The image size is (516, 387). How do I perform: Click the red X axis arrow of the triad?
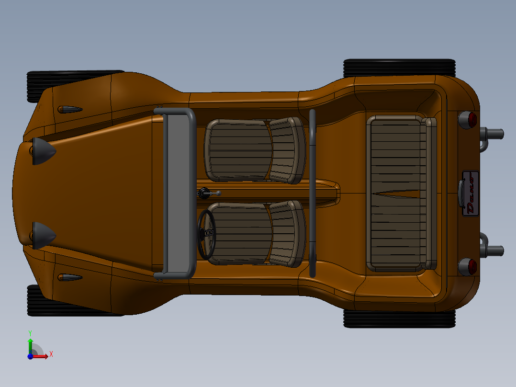41,356
